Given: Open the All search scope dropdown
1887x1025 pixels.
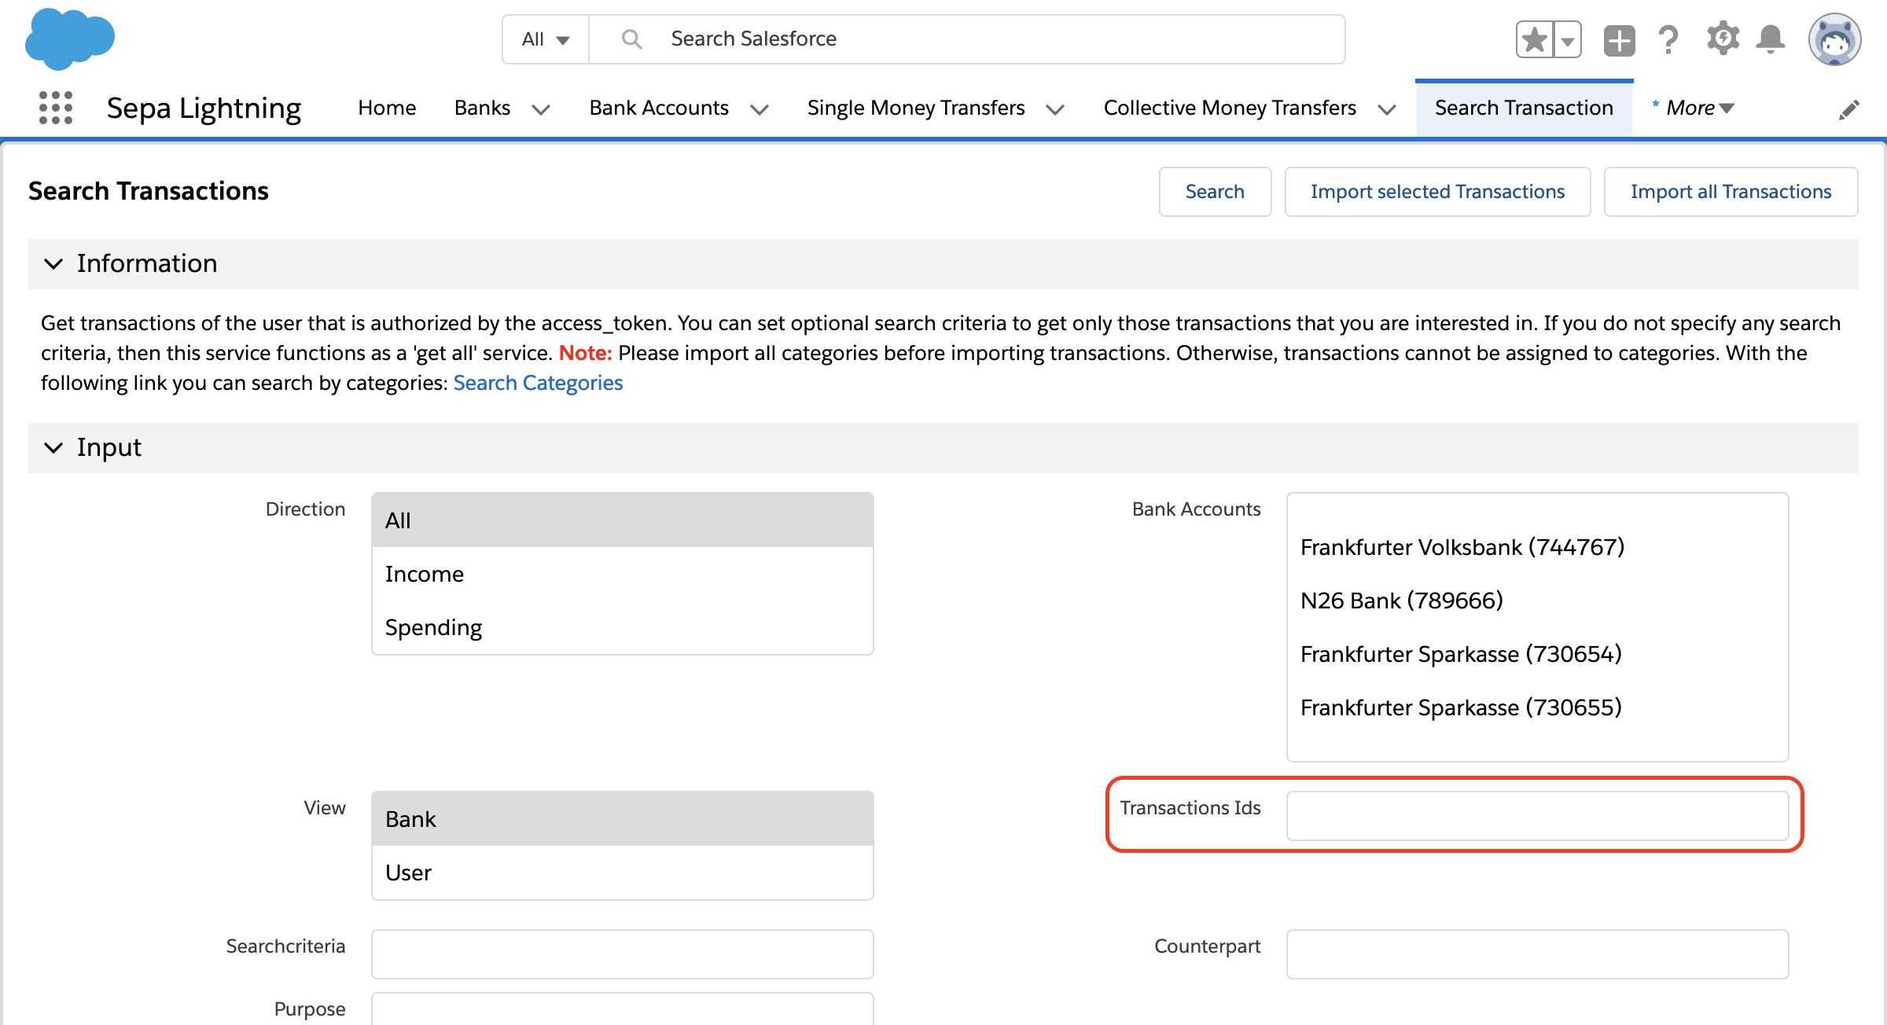Looking at the screenshot, I should pyautogui.click(x=546, y=39).
